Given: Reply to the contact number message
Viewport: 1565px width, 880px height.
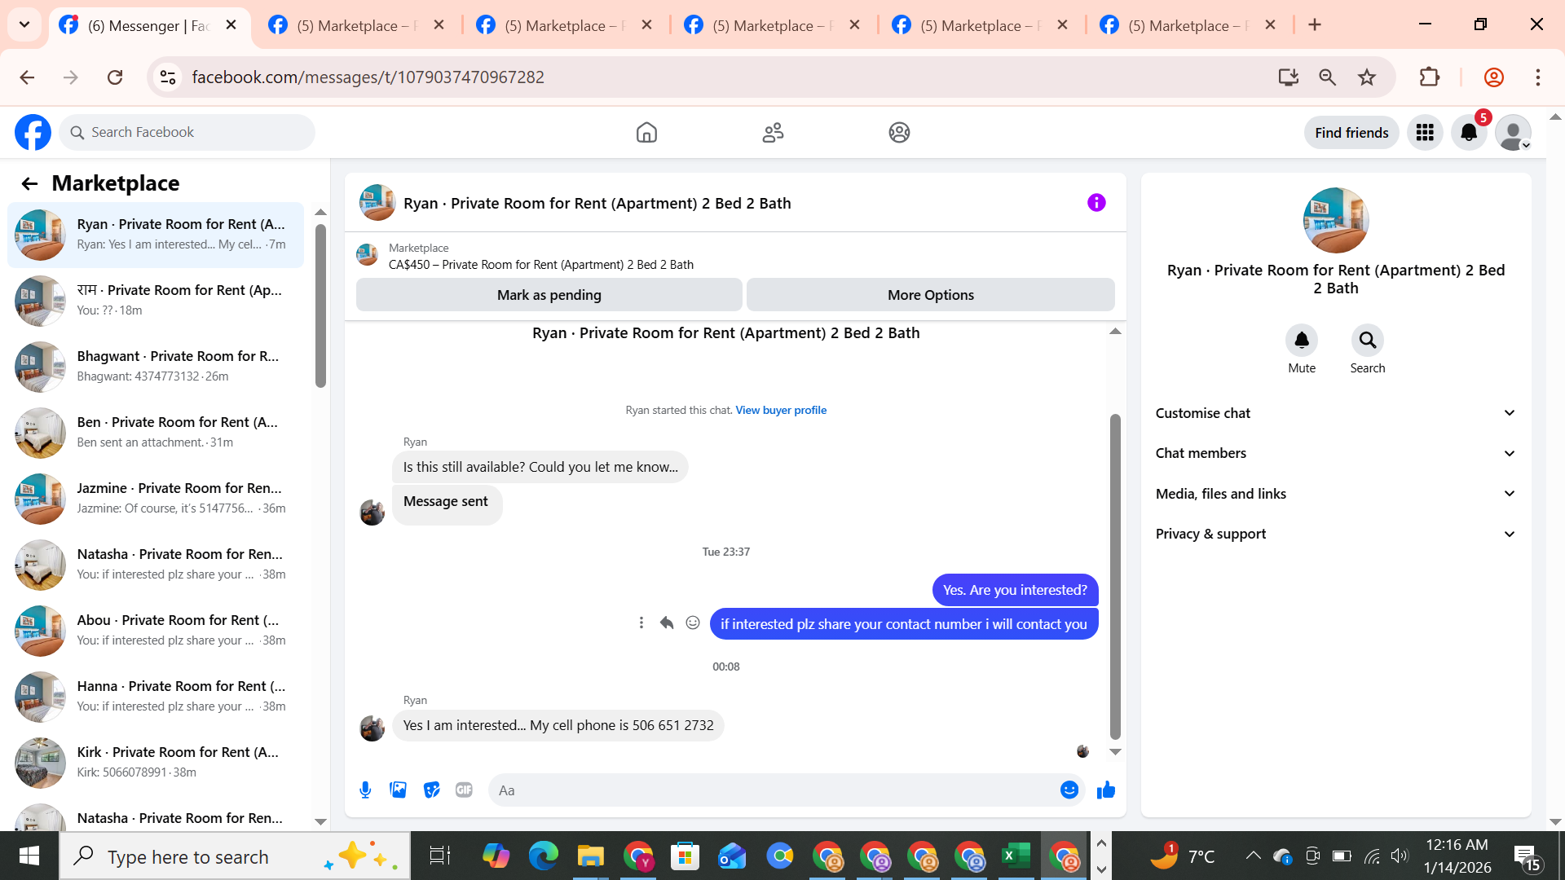Looking at the screenshot, I should pos(667,623).
